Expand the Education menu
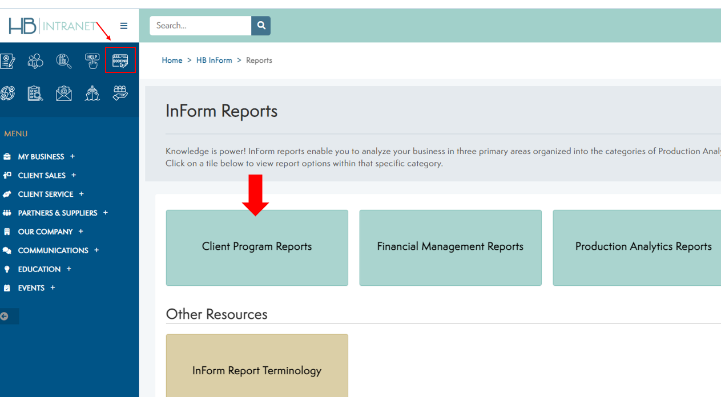The height and width of the screenshot is (397, 721). 39,269
